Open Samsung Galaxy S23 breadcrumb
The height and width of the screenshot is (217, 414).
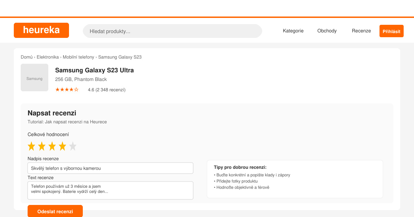[120, 57]
